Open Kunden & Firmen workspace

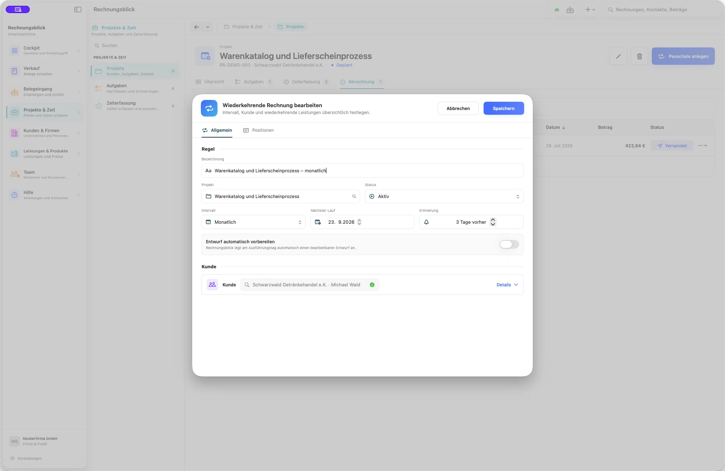[45, 133]
